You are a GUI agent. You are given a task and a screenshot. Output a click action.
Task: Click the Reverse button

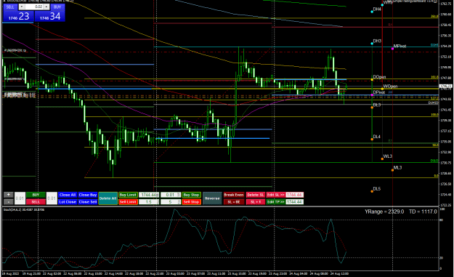pyautogui.click(x=212, y=198)
